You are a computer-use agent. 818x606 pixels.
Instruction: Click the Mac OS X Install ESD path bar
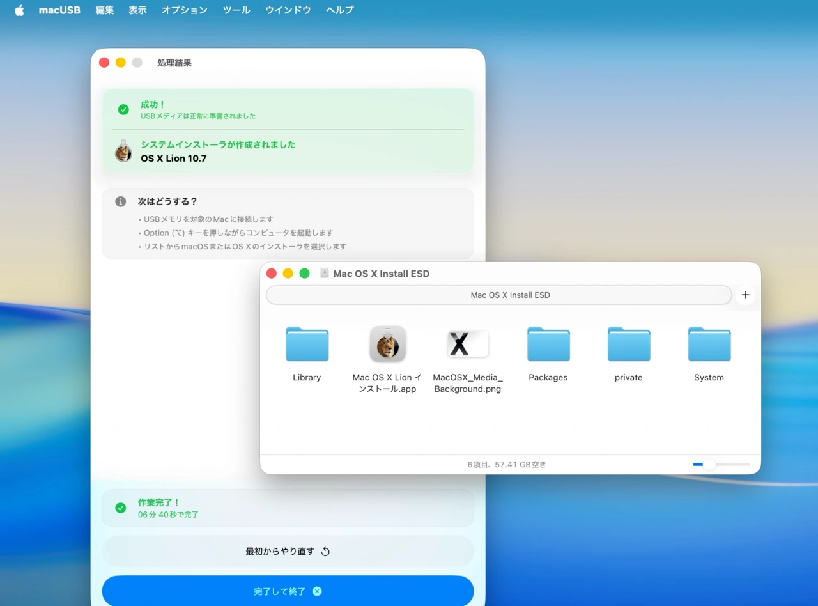[x=498, y=295]
